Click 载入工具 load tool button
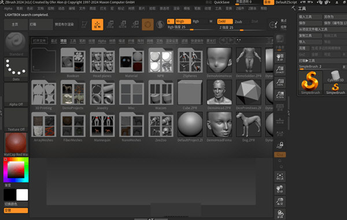This screenshot has width=347, height=220. [310, 17]
